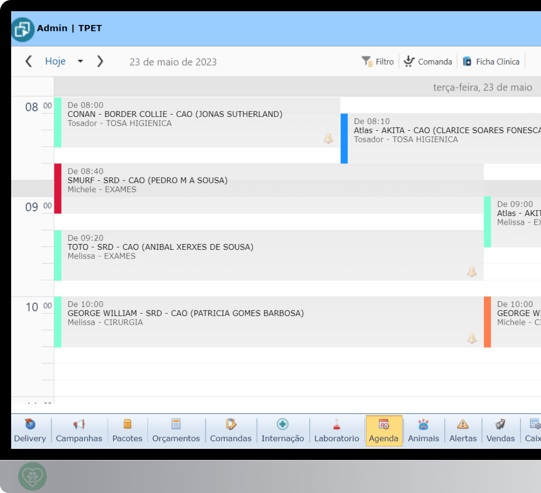The width and height of the screenshot is (541, 493).
Task: Toggle the reminder bell on CONAN's appointment
Action: pyautogui.click(x=328, y=139)
